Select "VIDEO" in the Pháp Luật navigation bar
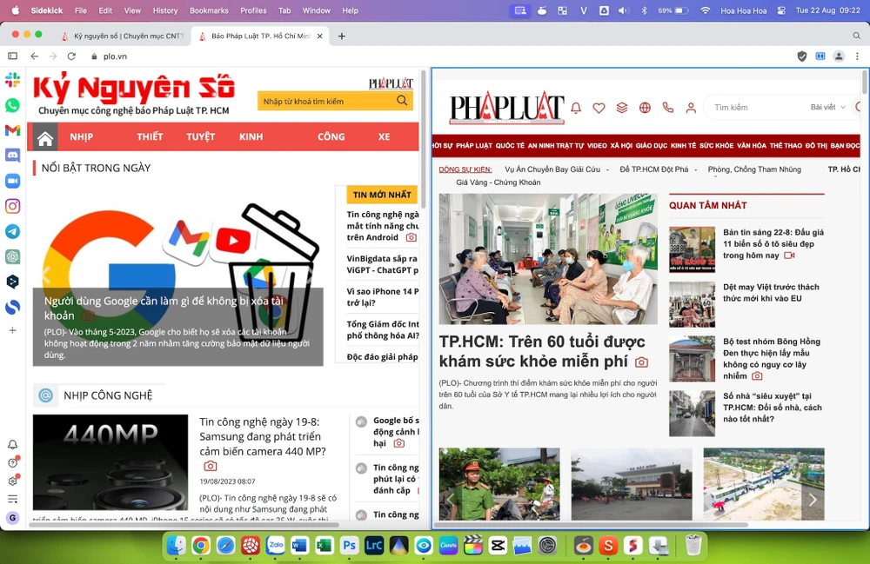870x564 pixels. [x=596, y=146]
